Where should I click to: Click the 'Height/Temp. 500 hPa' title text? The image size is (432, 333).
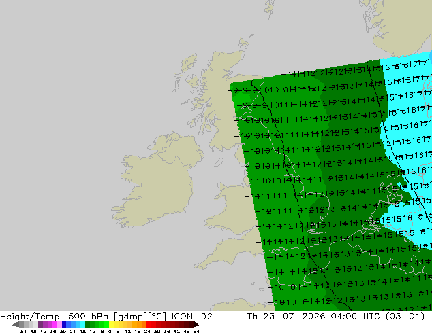coord(55,317)
